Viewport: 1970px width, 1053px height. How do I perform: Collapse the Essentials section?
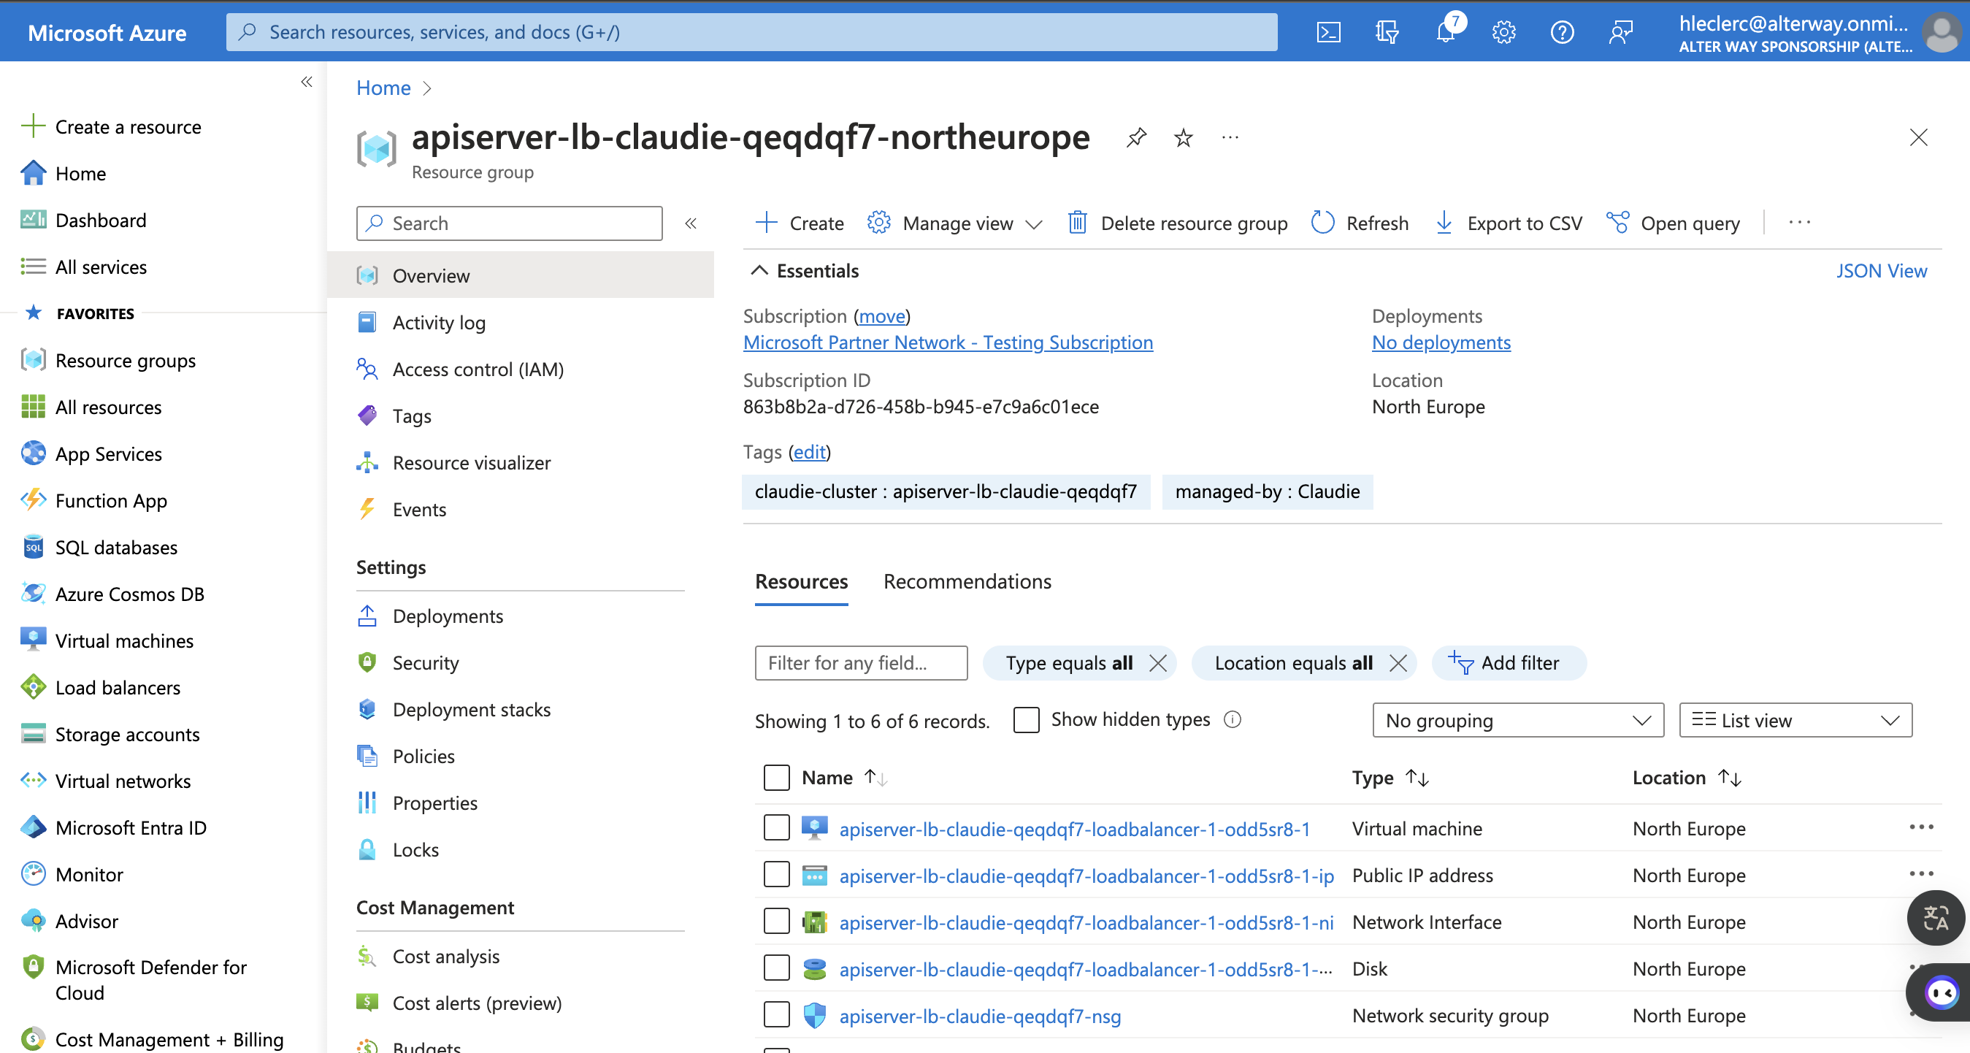coord(759,271)
